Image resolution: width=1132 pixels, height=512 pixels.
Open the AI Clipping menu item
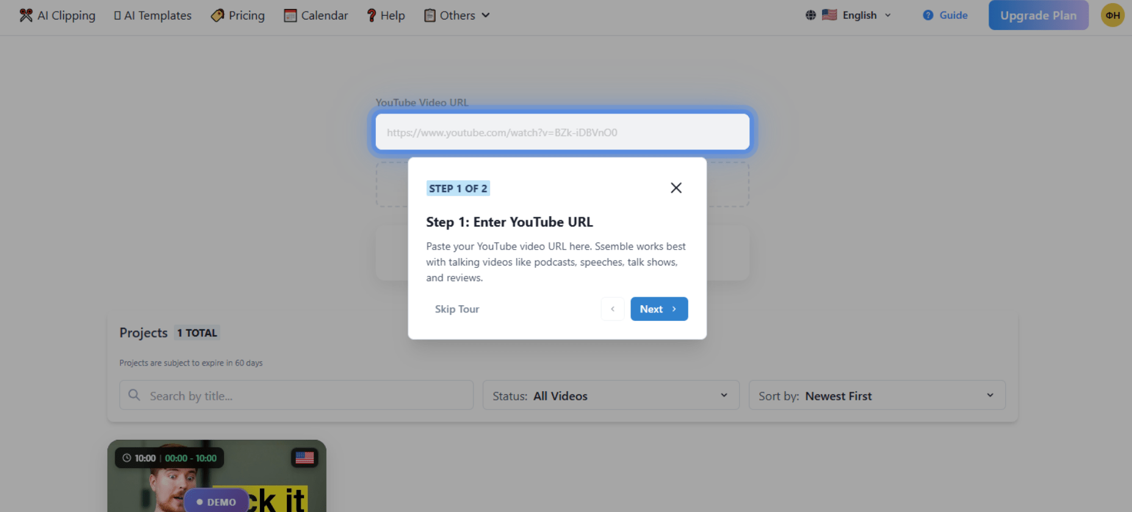[57, 15]
